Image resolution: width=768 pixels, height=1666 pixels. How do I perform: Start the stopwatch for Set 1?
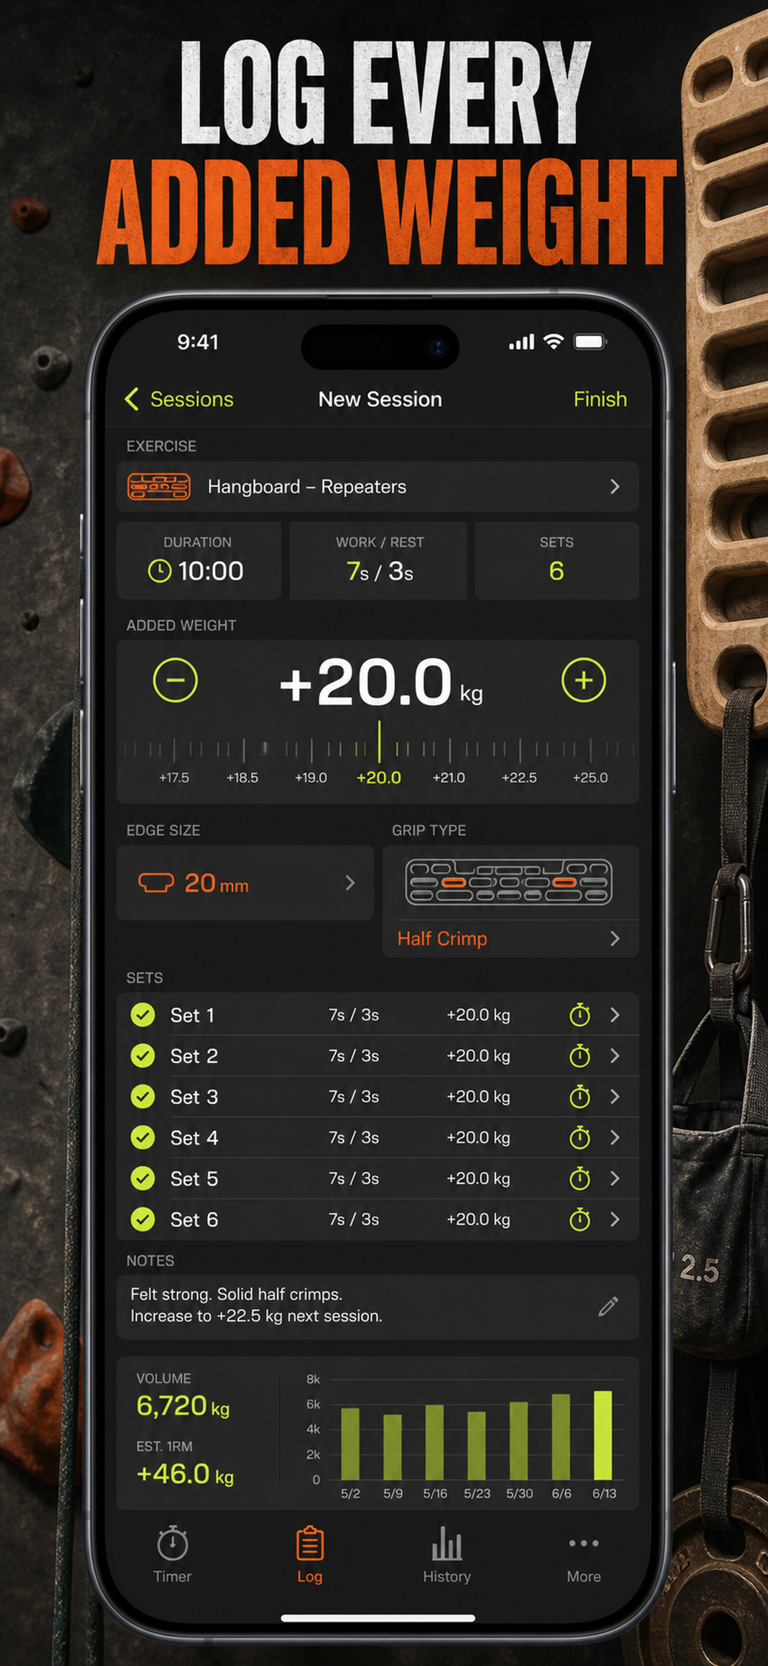579,1015
